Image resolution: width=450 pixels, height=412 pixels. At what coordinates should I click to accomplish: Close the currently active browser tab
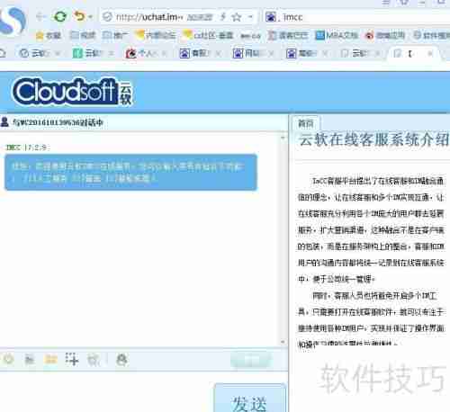(430, 54)
